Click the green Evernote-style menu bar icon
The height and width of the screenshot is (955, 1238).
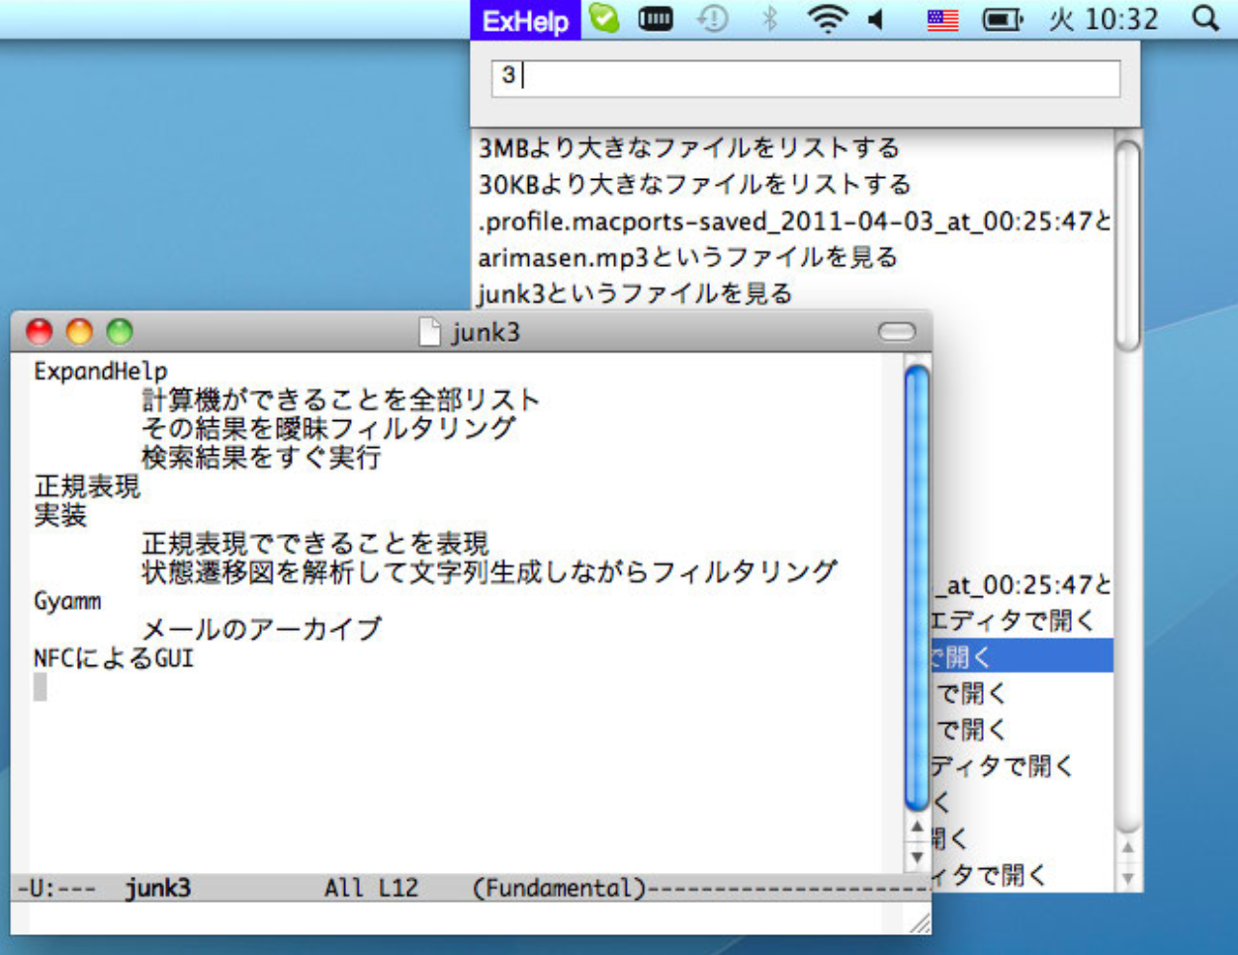click(604, 18)
